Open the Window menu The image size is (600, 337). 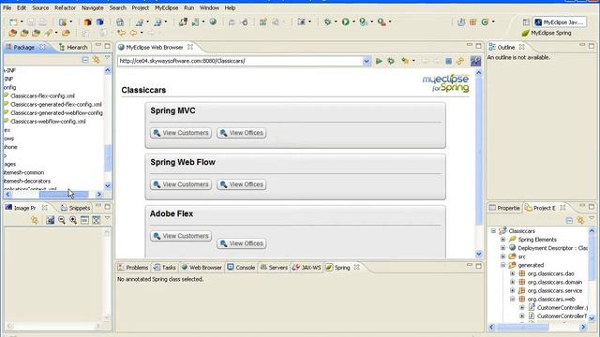(209, 7)
